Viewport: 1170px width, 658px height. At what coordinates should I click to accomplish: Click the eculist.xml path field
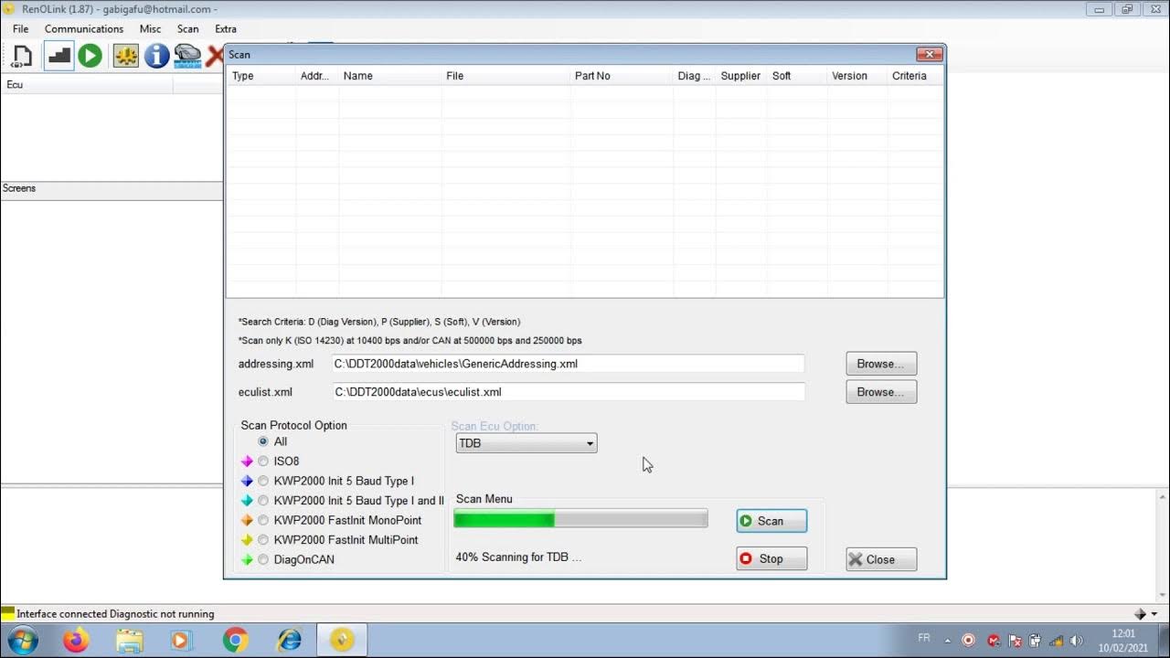pos(569,392)
